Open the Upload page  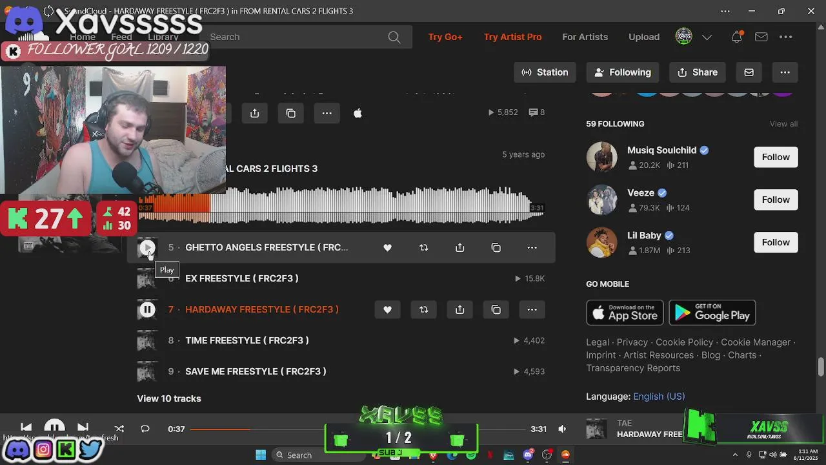pyautogui.click(x=644, y=37)
